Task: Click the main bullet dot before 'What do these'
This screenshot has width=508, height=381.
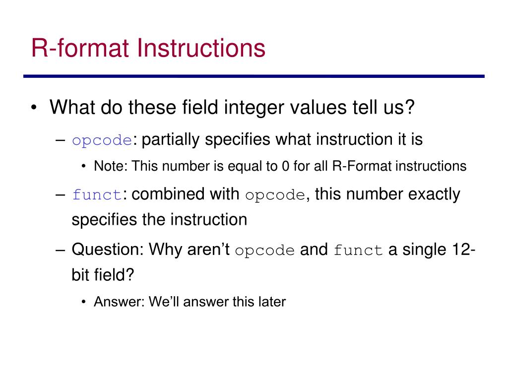Action: click(x=34, y=108)
